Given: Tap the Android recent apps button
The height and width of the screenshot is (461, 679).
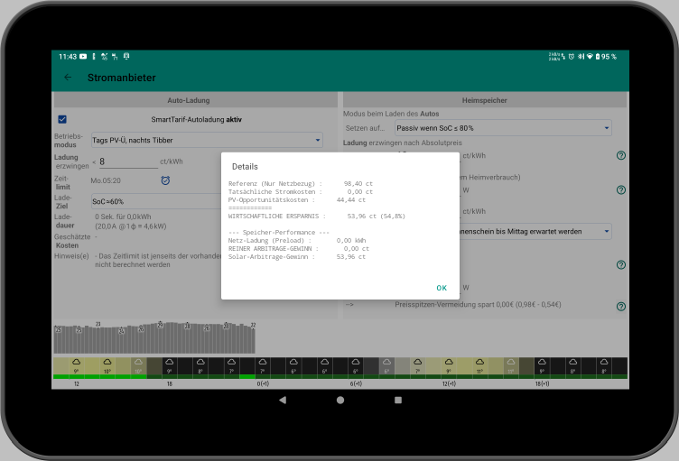Looking at the screenshot, I should pos(398,400).
